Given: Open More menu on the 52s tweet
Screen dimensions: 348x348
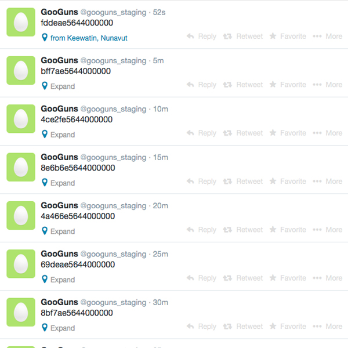Looking at the screenshot, I should point(328,36).
